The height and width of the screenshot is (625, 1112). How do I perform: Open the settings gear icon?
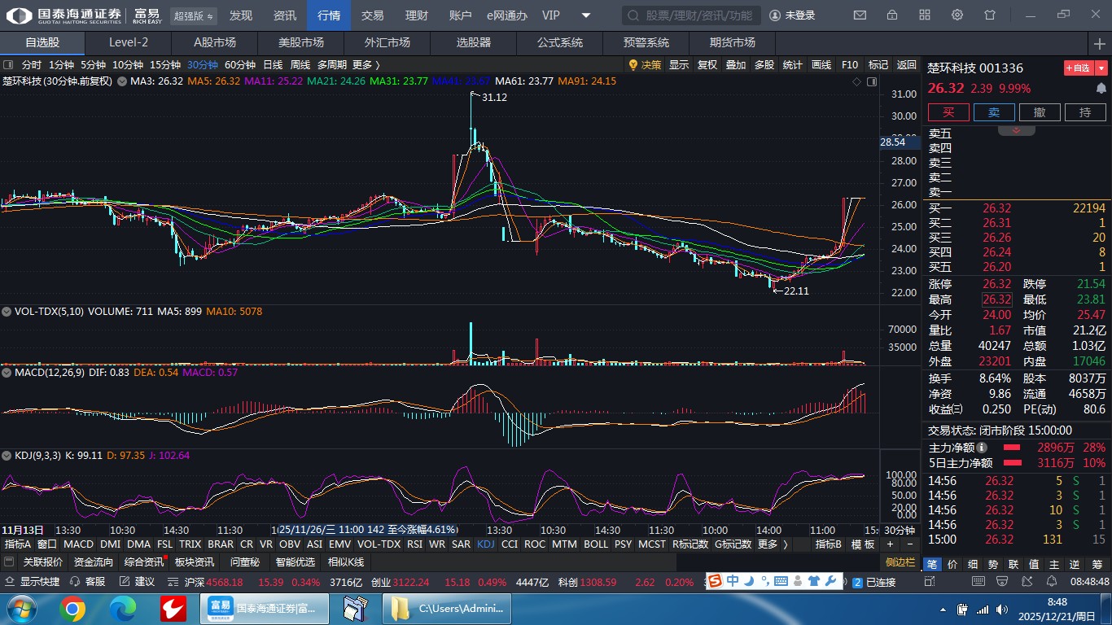coord(957,15)
